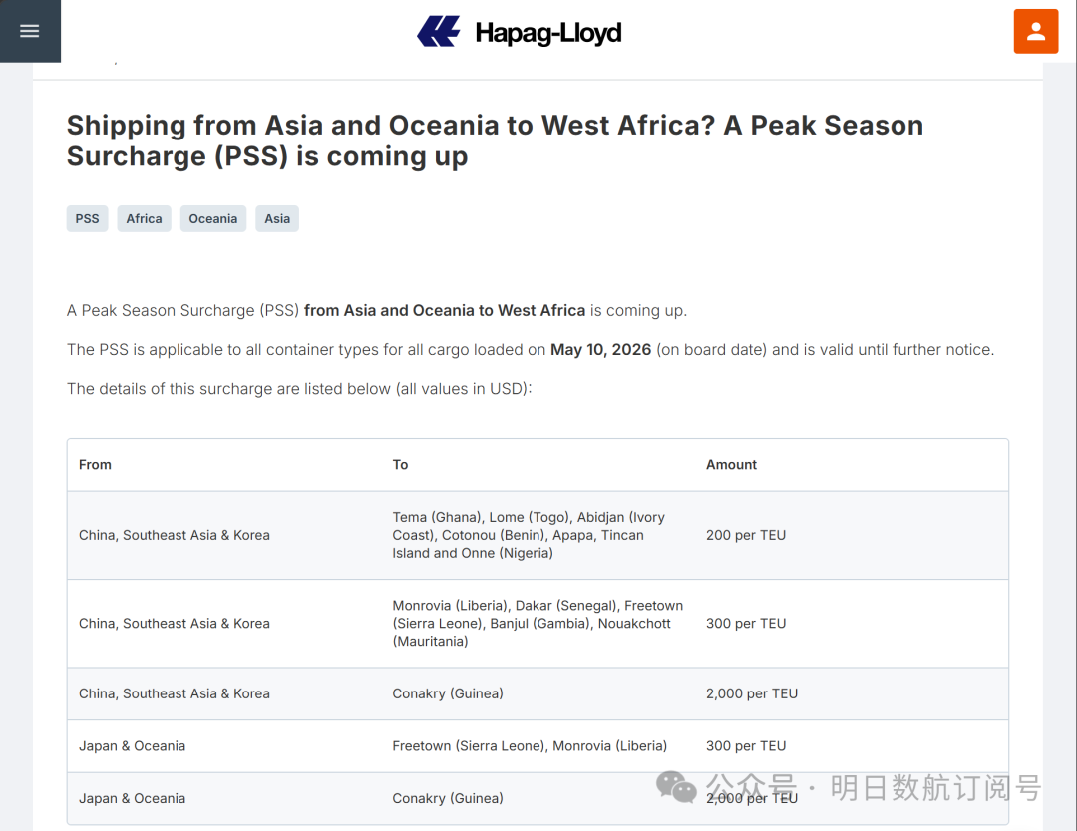The height and width of the screenshot is (831, 1077).
Task: Select the Africa tag
Action: (x=145, y=219)
